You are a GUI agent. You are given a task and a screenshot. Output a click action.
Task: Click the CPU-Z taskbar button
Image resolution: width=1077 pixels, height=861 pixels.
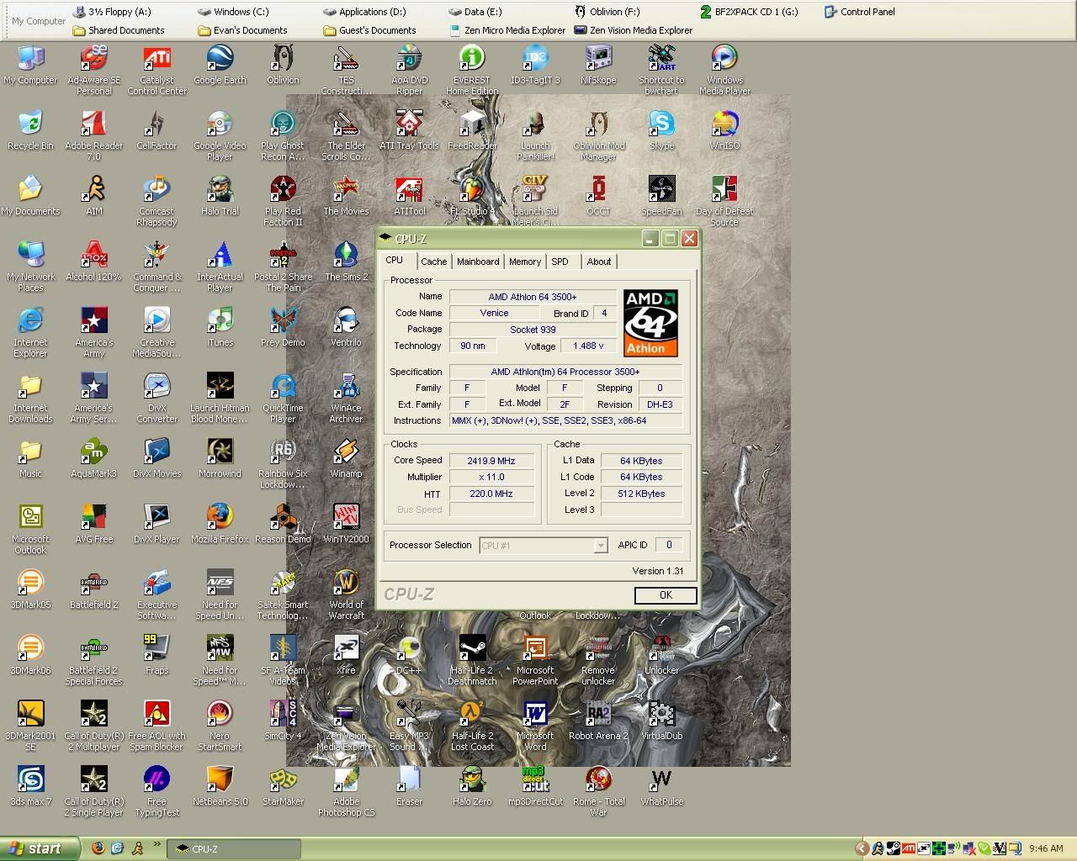point(234,849)
